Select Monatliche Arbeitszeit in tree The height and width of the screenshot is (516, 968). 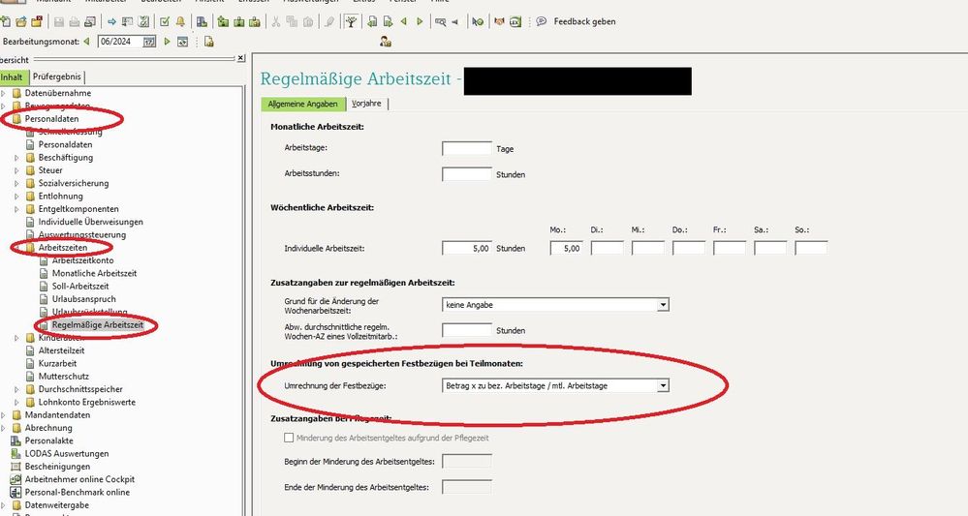coord(94,273)
